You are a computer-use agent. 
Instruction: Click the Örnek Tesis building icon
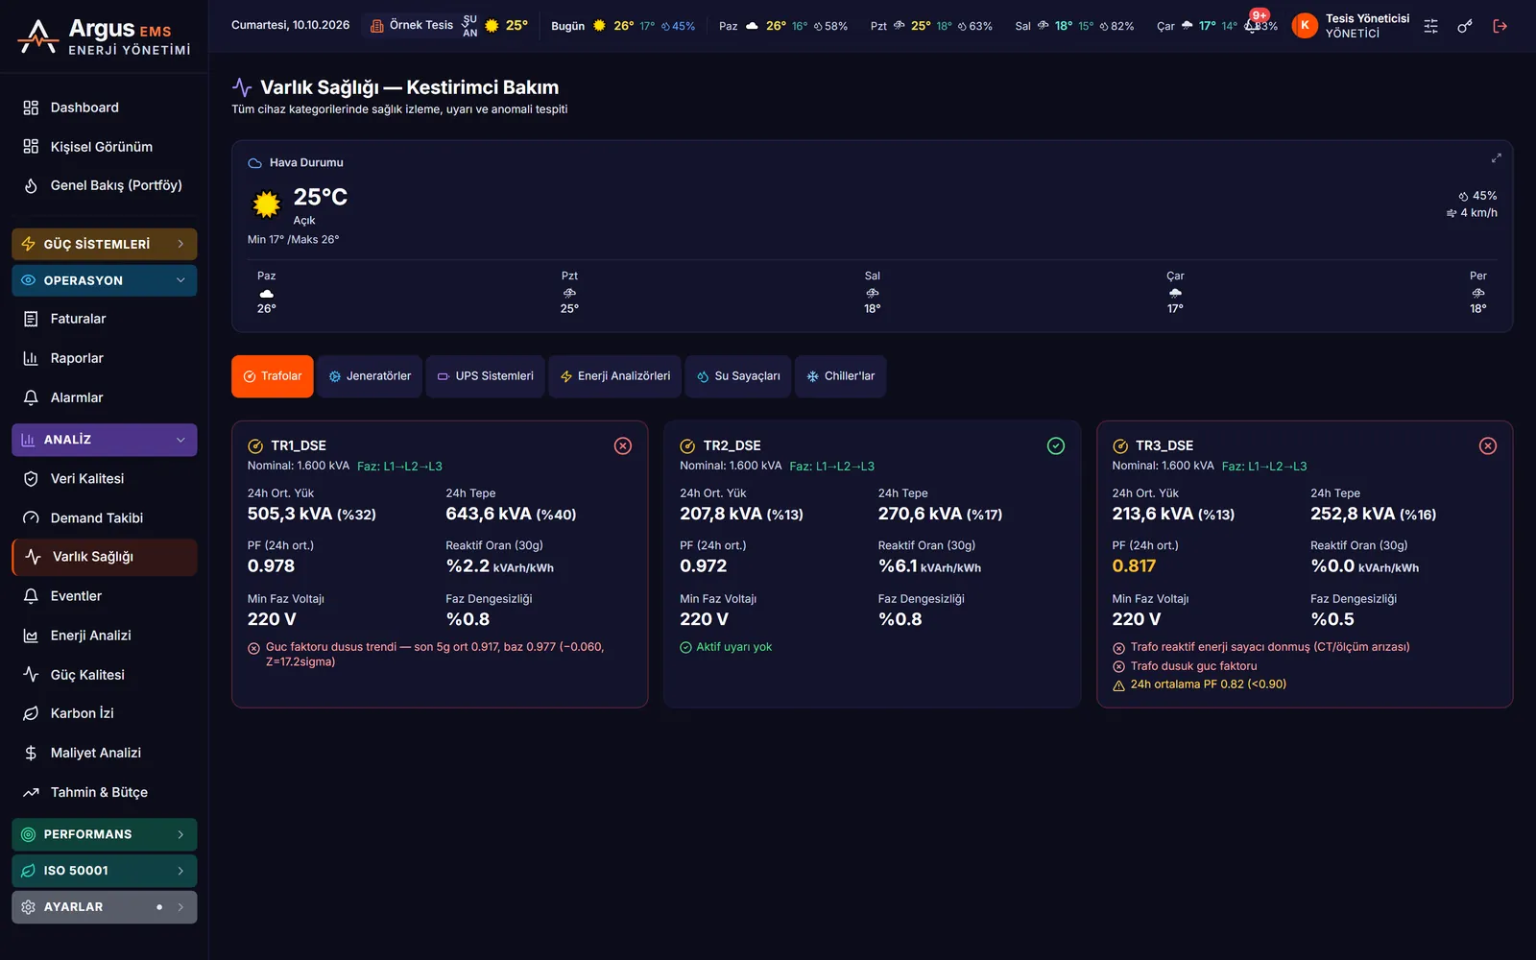pyautogui.click(x=377, y=26)
